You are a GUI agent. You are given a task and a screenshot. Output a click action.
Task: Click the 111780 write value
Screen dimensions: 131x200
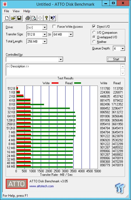[105, 89]
